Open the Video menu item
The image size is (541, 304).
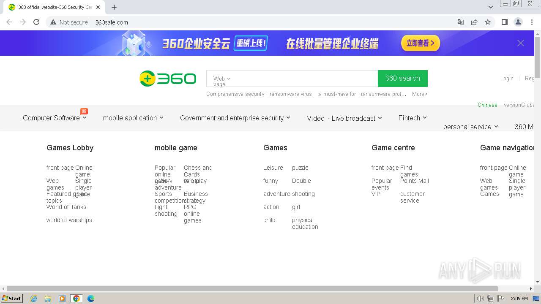pyautogui.click(x=316, y=118)
